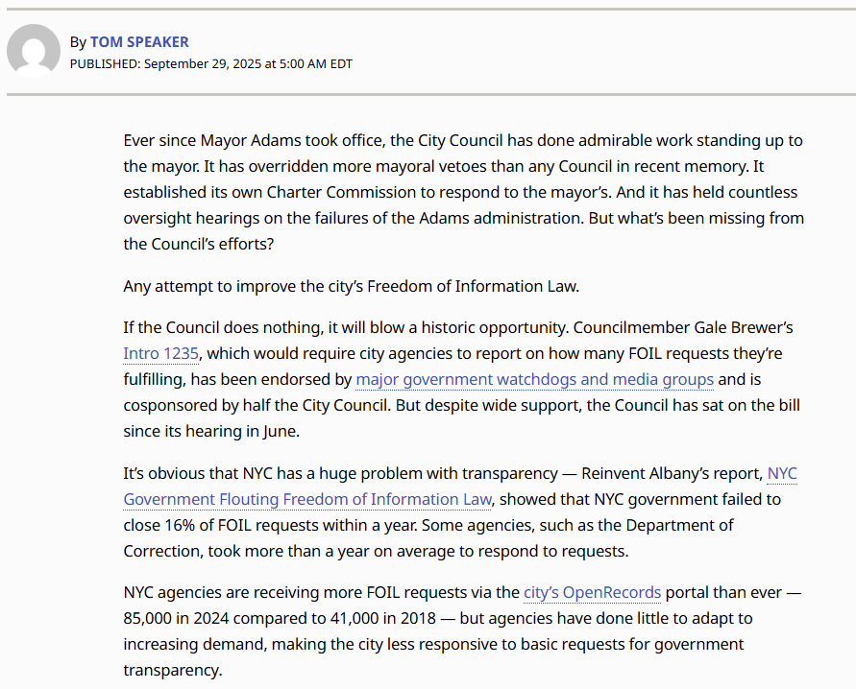Open Tom Speaker's author page
Viewport: 856px width, 689px height.
pos(139,42)
